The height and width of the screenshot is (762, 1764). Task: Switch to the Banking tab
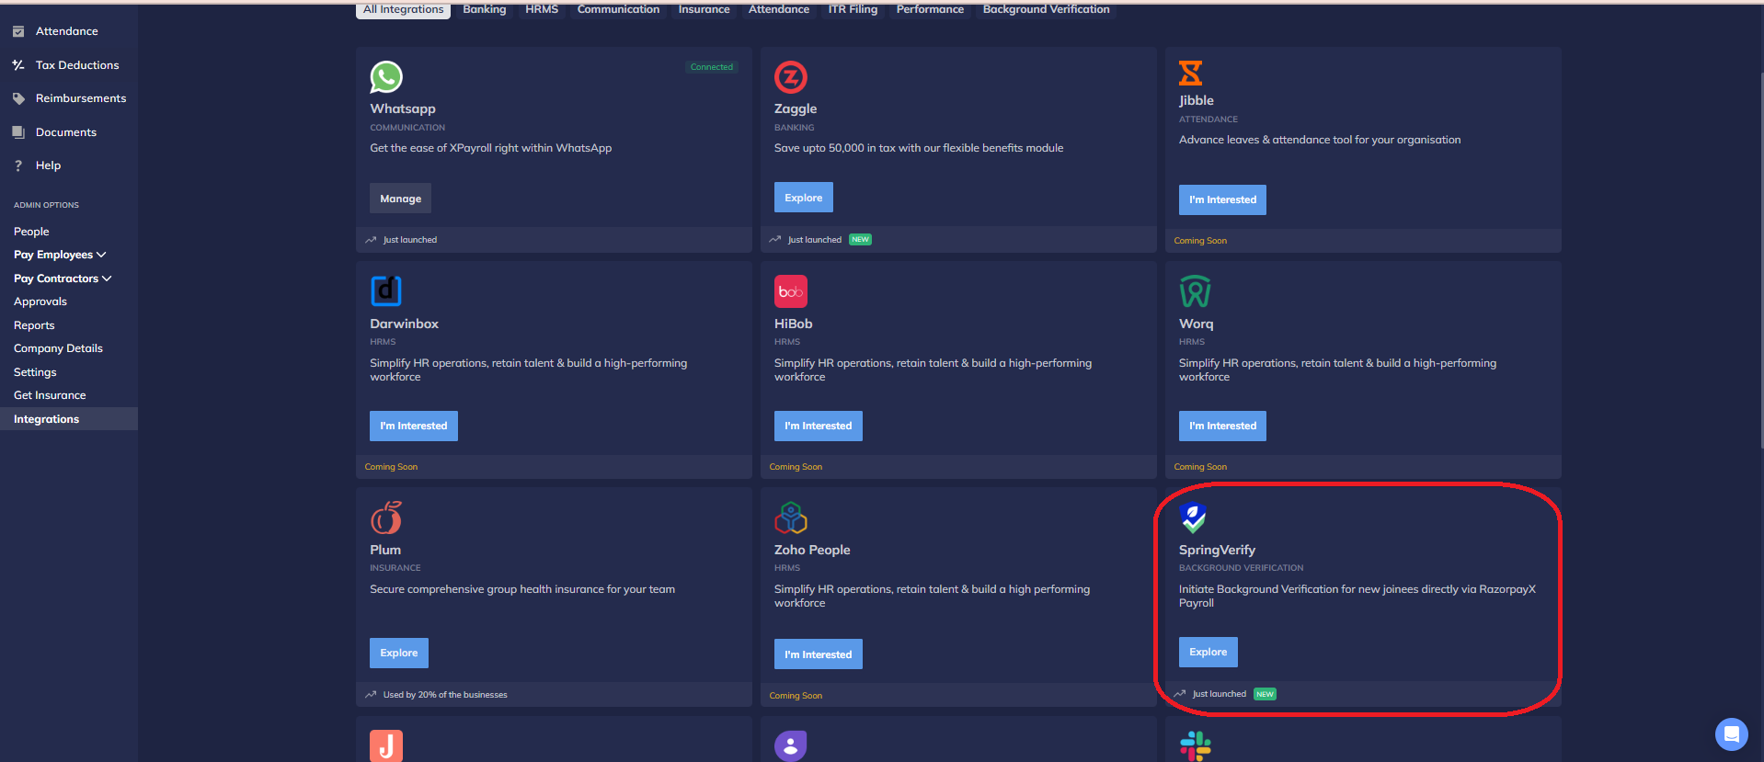coord(484,9)
